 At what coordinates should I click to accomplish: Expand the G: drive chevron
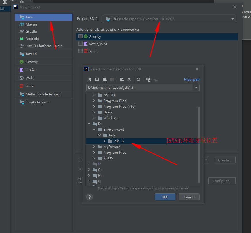pos(89,170)
